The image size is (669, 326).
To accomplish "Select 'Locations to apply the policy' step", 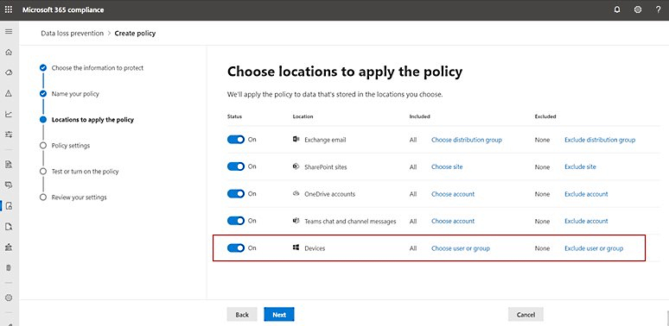I will pyautogui.click(x=92, y=120).
